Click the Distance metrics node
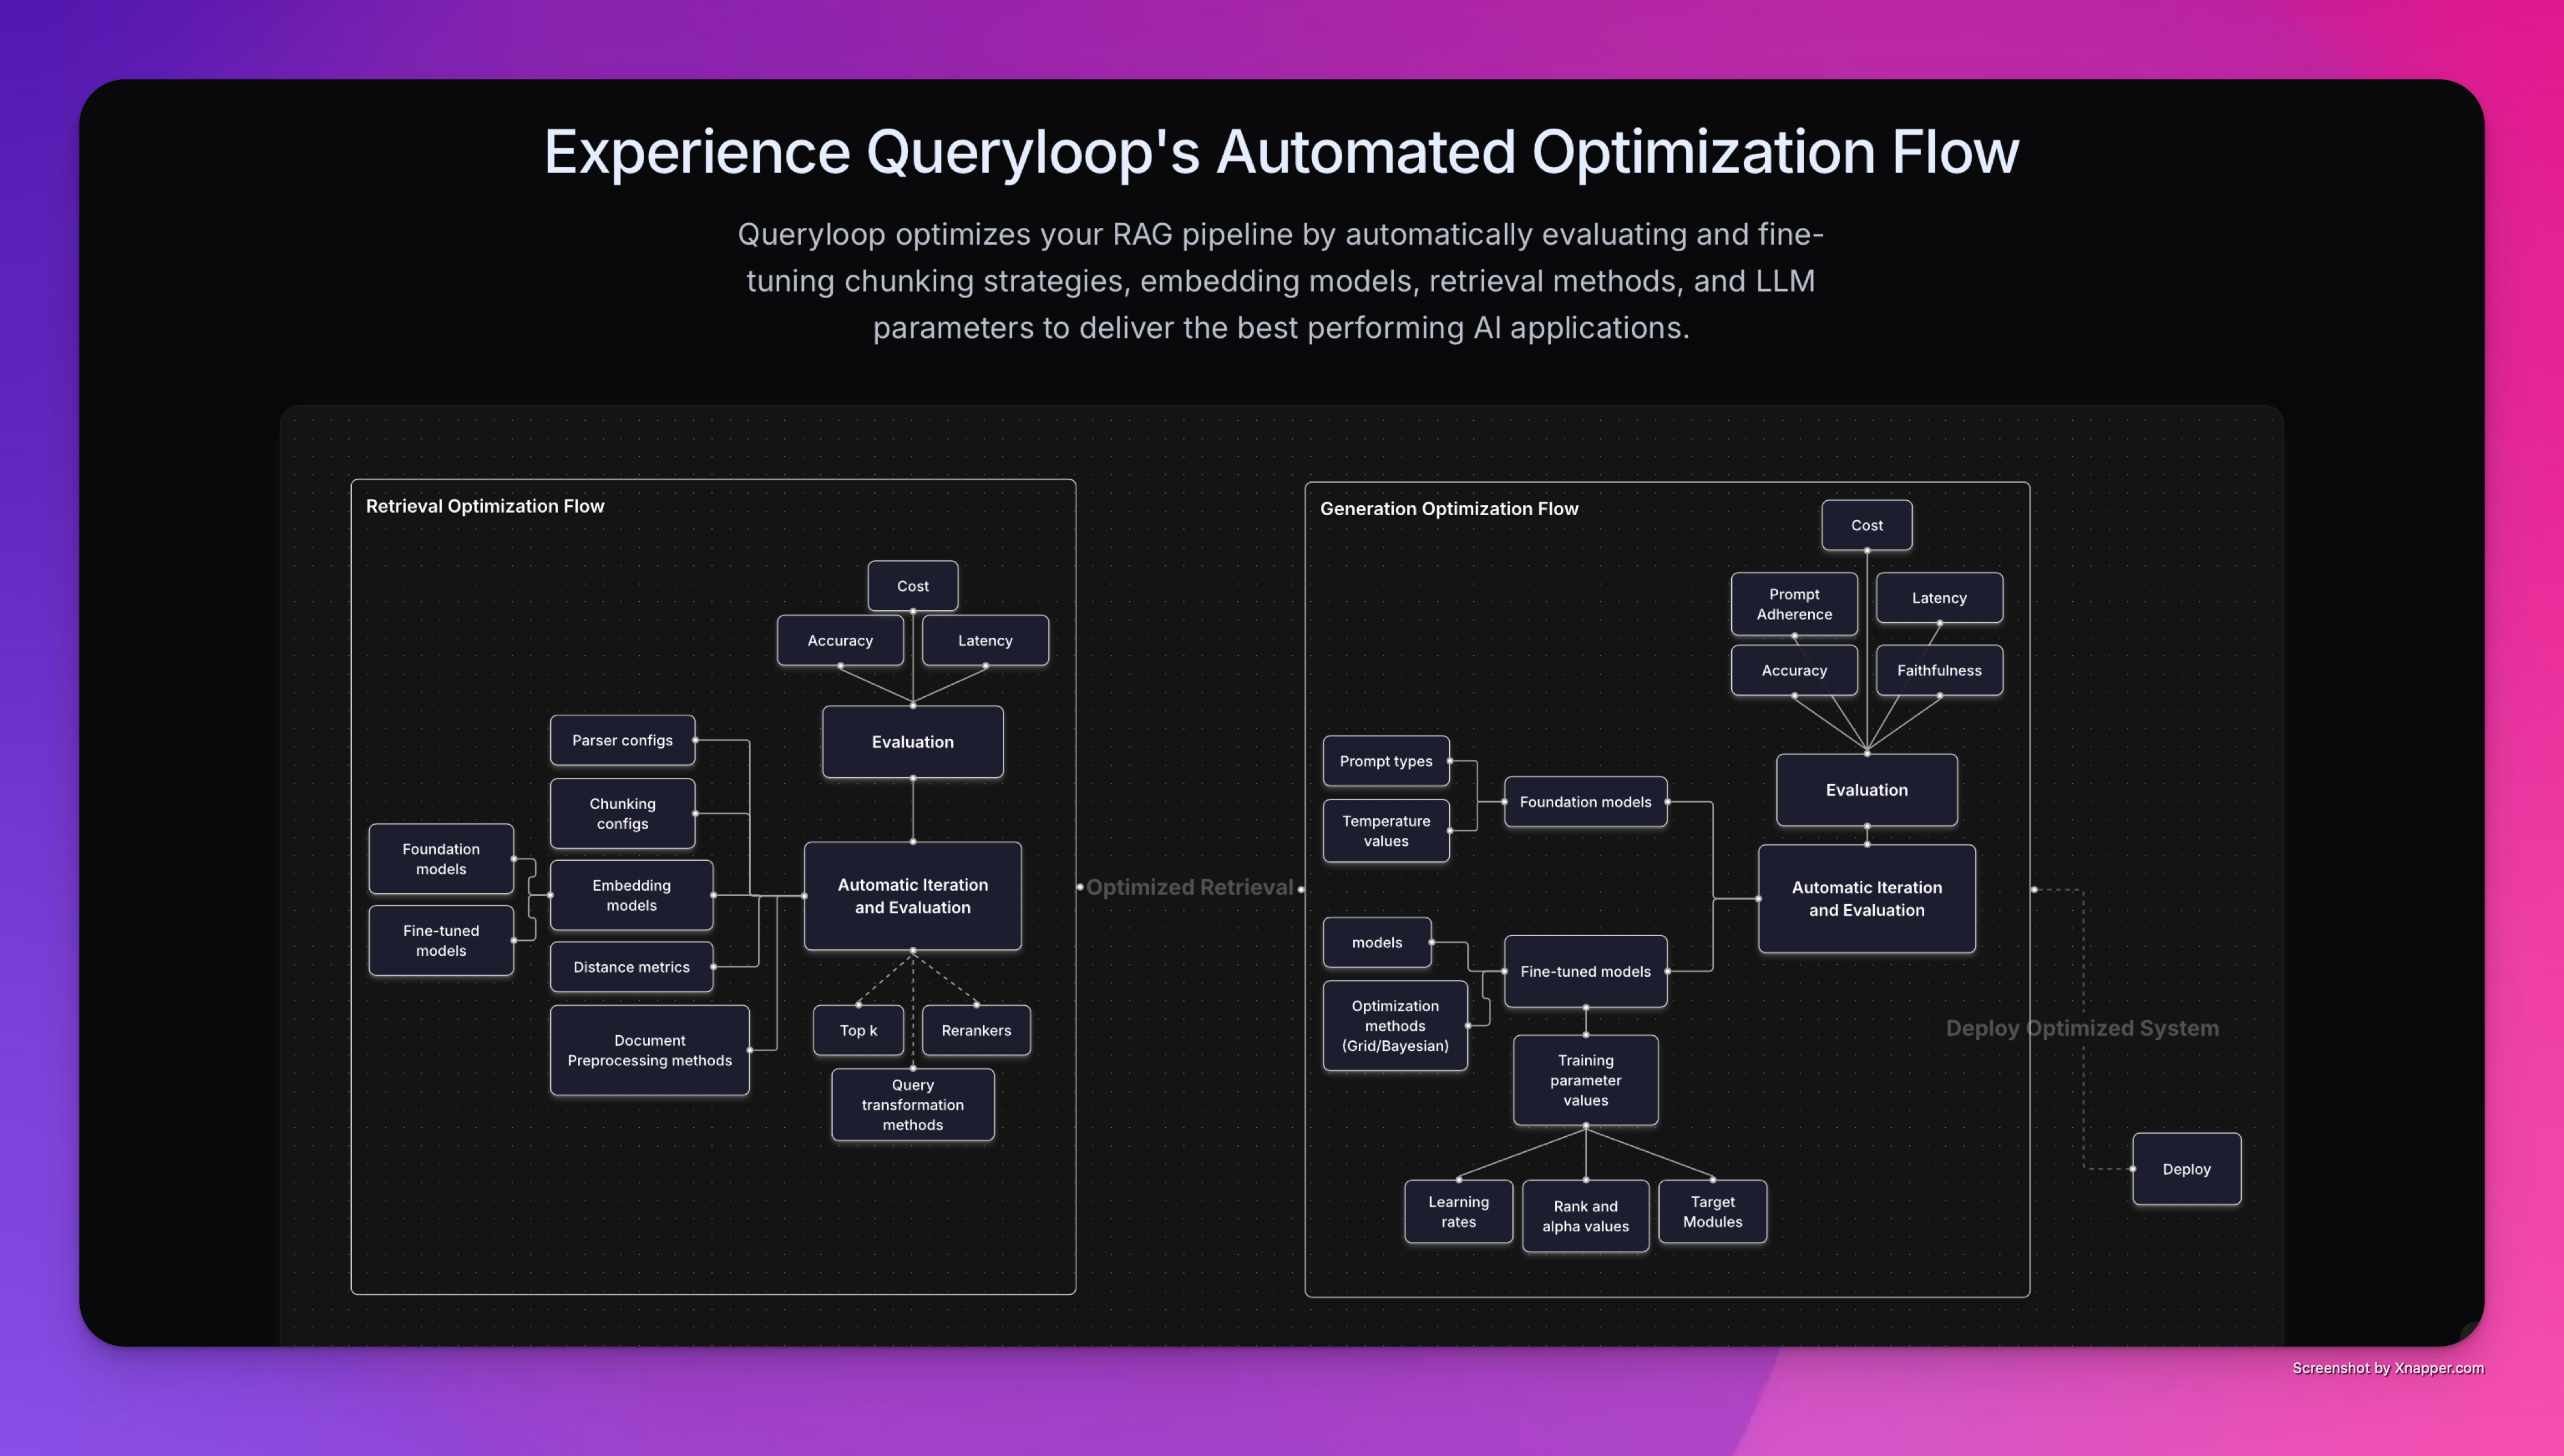Viewport: 2564px width, 1456px height. pos(631,967)
